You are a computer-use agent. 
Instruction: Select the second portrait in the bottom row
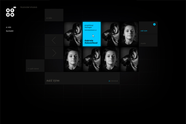click(91, 59)
